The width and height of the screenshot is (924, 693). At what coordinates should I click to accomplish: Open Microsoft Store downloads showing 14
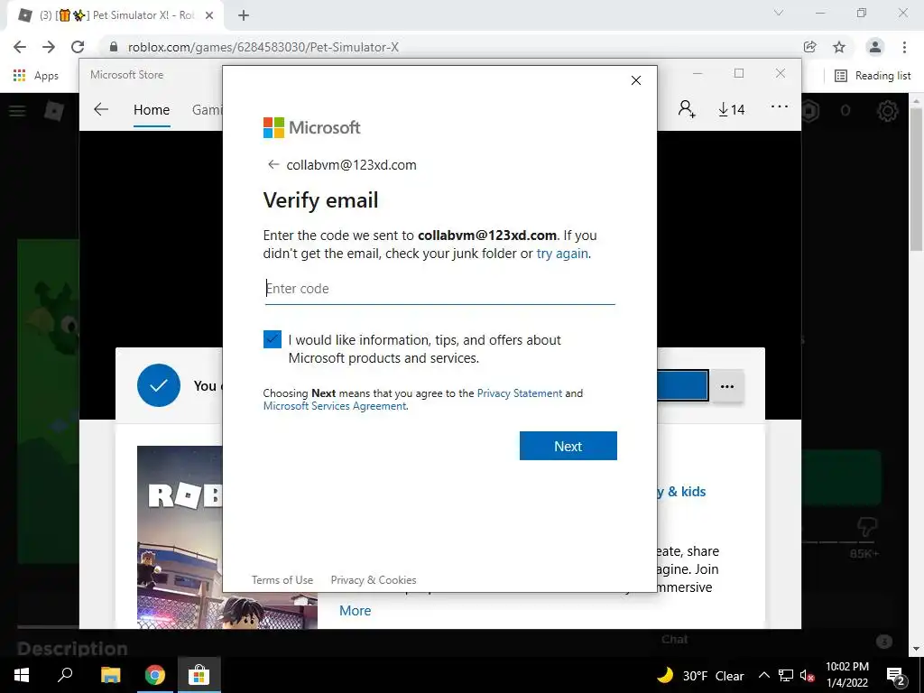pyautogui.click(x=731, y=109)
